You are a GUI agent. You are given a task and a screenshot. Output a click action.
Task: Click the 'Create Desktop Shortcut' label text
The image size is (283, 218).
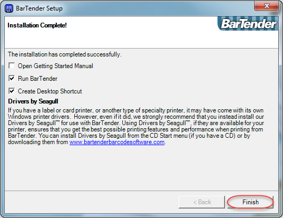click(x=50, y=91)
